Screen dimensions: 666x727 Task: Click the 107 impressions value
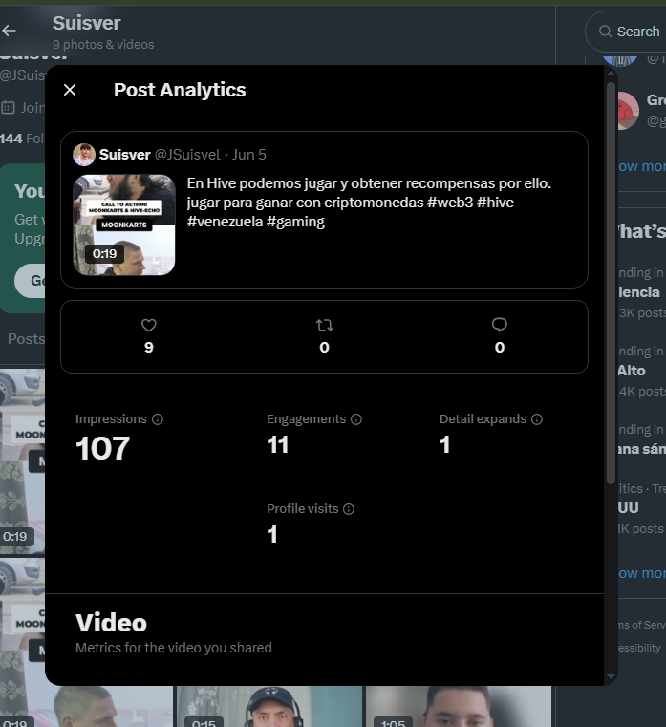click(102, 448)
